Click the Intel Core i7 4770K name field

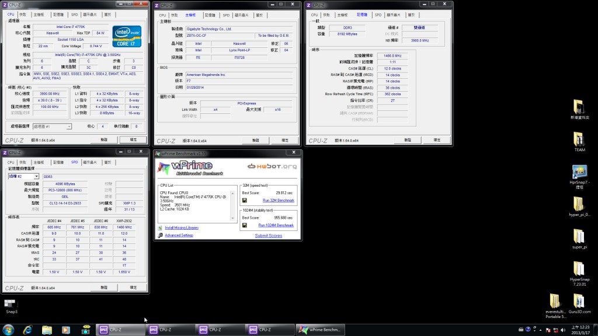pyautogui.click(x=71, y=27)
